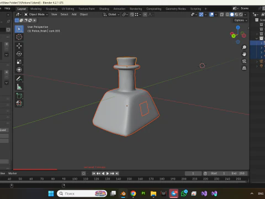Toggle show gizmo button
Image resolution: width=265 pixels, height=199 pixels.
201,14
